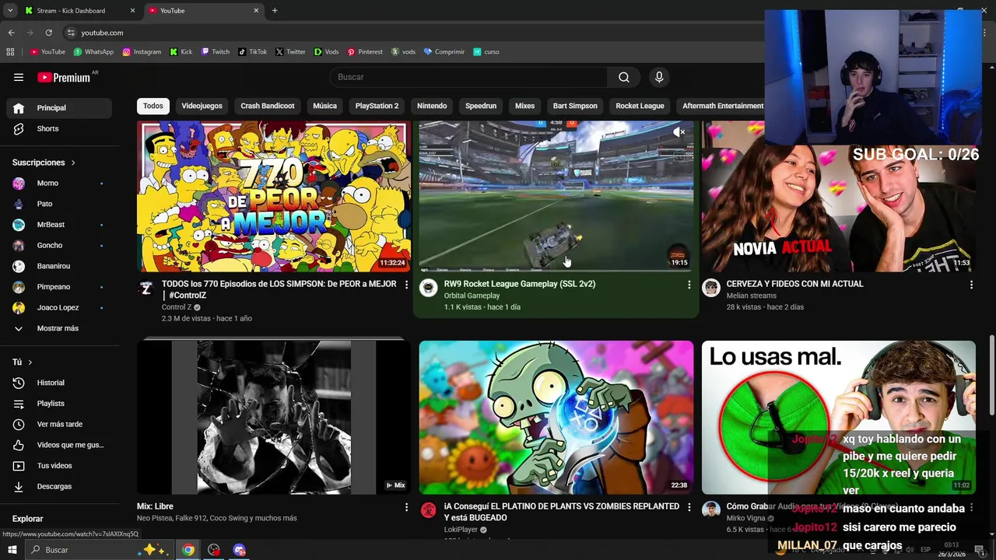Open Ver más tarde list
996x560 pixels.
point(59,424)
